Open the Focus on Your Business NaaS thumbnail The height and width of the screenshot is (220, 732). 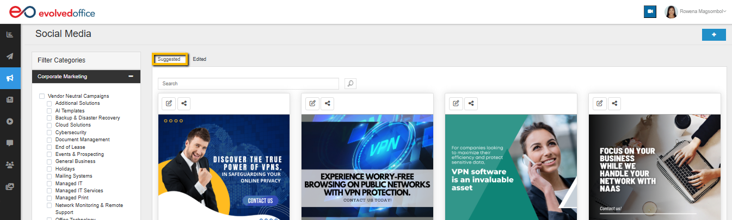click(655, 167)
